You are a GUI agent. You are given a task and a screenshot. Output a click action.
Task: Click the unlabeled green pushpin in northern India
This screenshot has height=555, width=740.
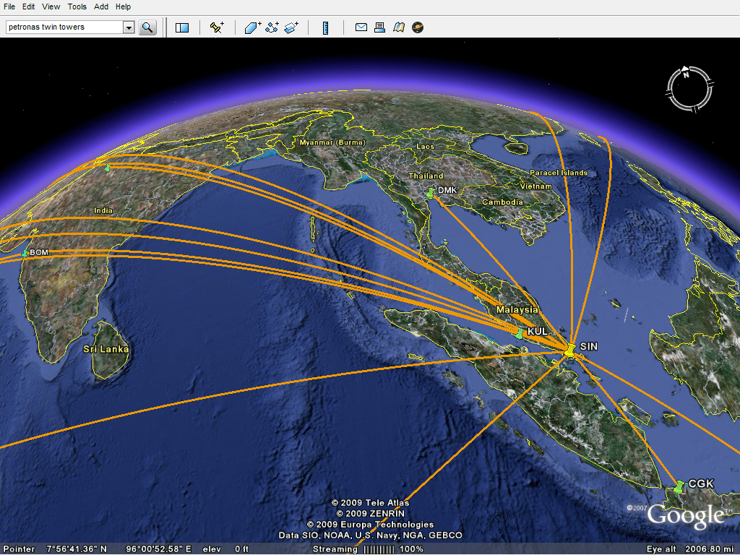[108, 167]
